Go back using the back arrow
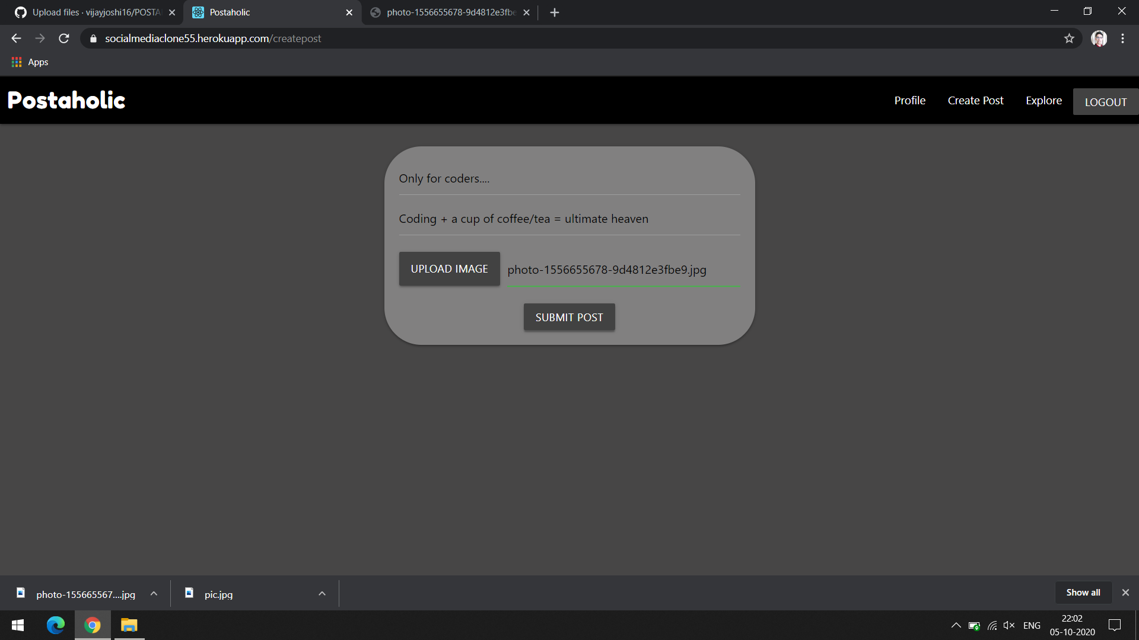Viewport: 1139px width, 640px height. point(16,39)
